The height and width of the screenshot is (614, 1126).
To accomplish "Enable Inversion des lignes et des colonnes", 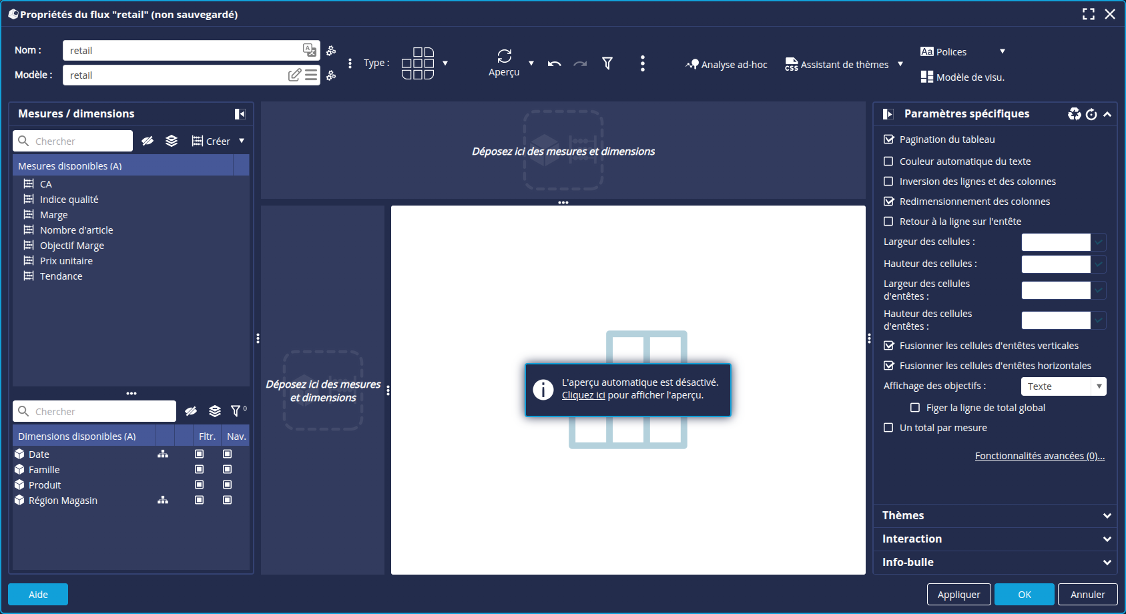I will click(x=888, y=182).
